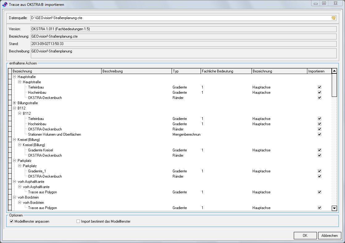This screenshot has height=243, width=345.
Task: Sort by the Typ column header
Action: [x=186, y=71]
